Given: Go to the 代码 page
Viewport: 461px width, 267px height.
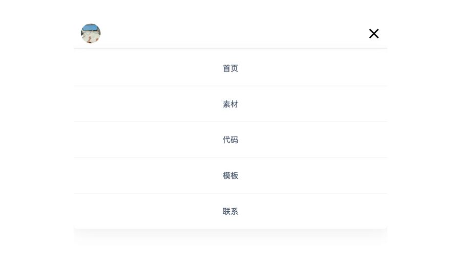Looking at the screenshot, I should 230,140.
